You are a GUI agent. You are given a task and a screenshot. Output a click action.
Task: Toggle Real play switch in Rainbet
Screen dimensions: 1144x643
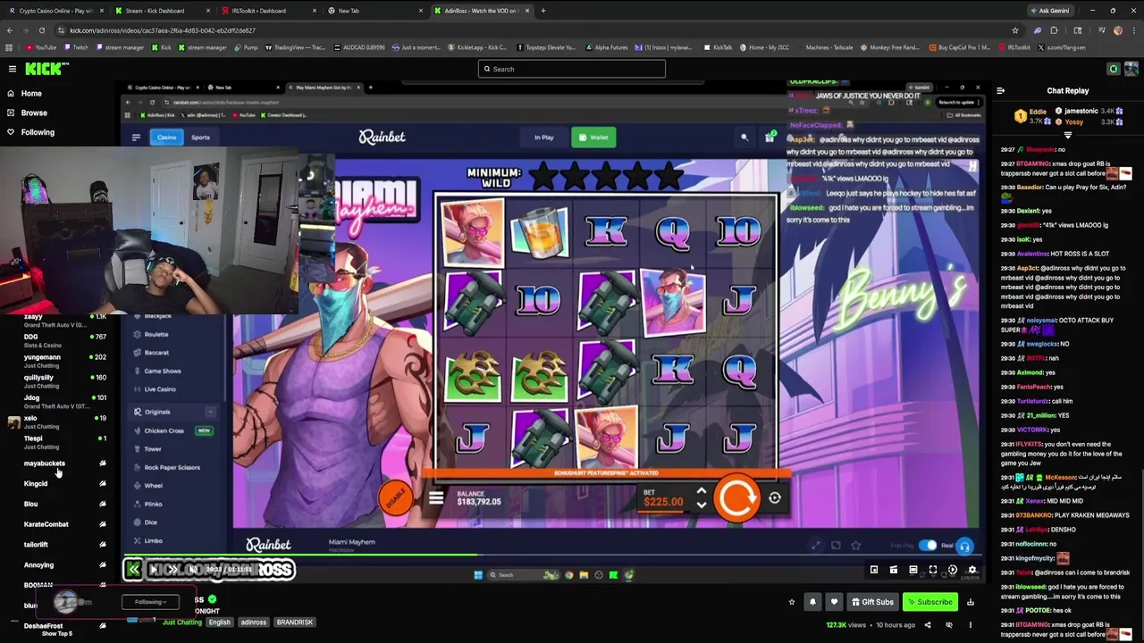click(928, 546)
